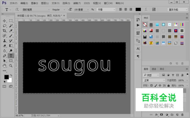Toggle text orientation button
Screen dimensions: 190x118
click(x=17, y=9)
